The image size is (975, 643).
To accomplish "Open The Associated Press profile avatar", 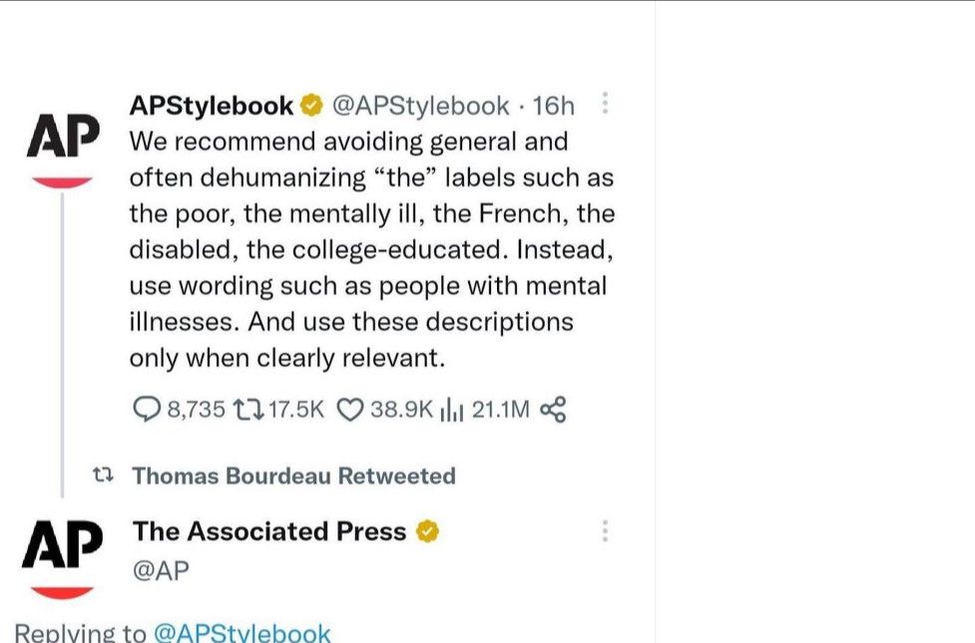I will point(62,554).
